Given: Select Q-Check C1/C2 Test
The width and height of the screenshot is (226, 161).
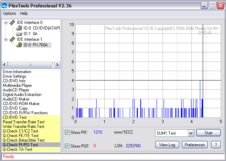Looking at the screenshot, I should coord(31,131).
